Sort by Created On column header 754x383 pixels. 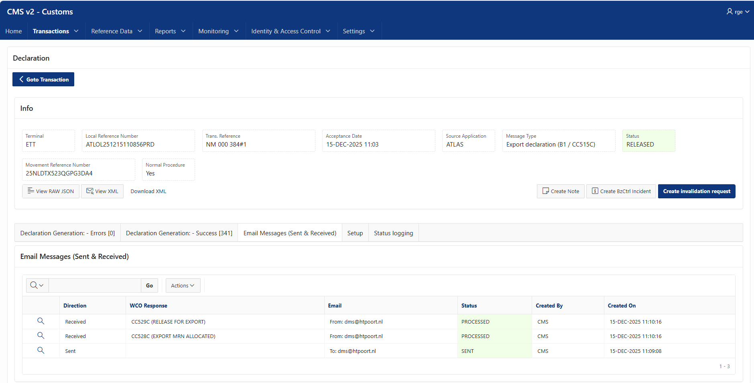pyautogui.click(x=622, y=306)
